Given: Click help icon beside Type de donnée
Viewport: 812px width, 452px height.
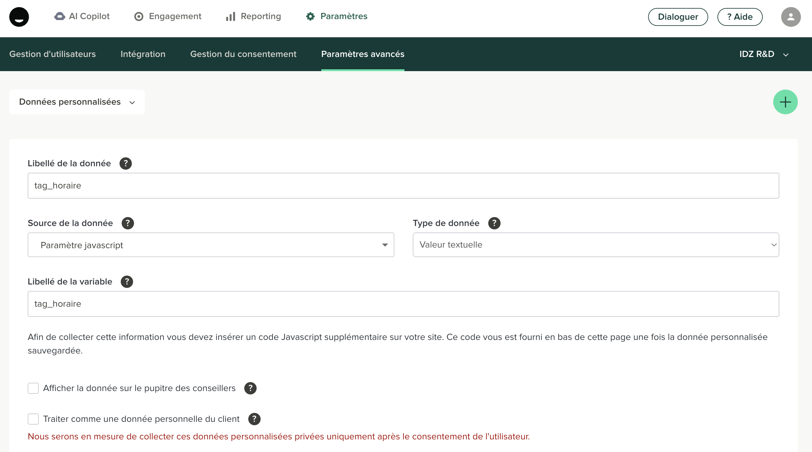Looking at the screenshot, I should tap(494, 223).
